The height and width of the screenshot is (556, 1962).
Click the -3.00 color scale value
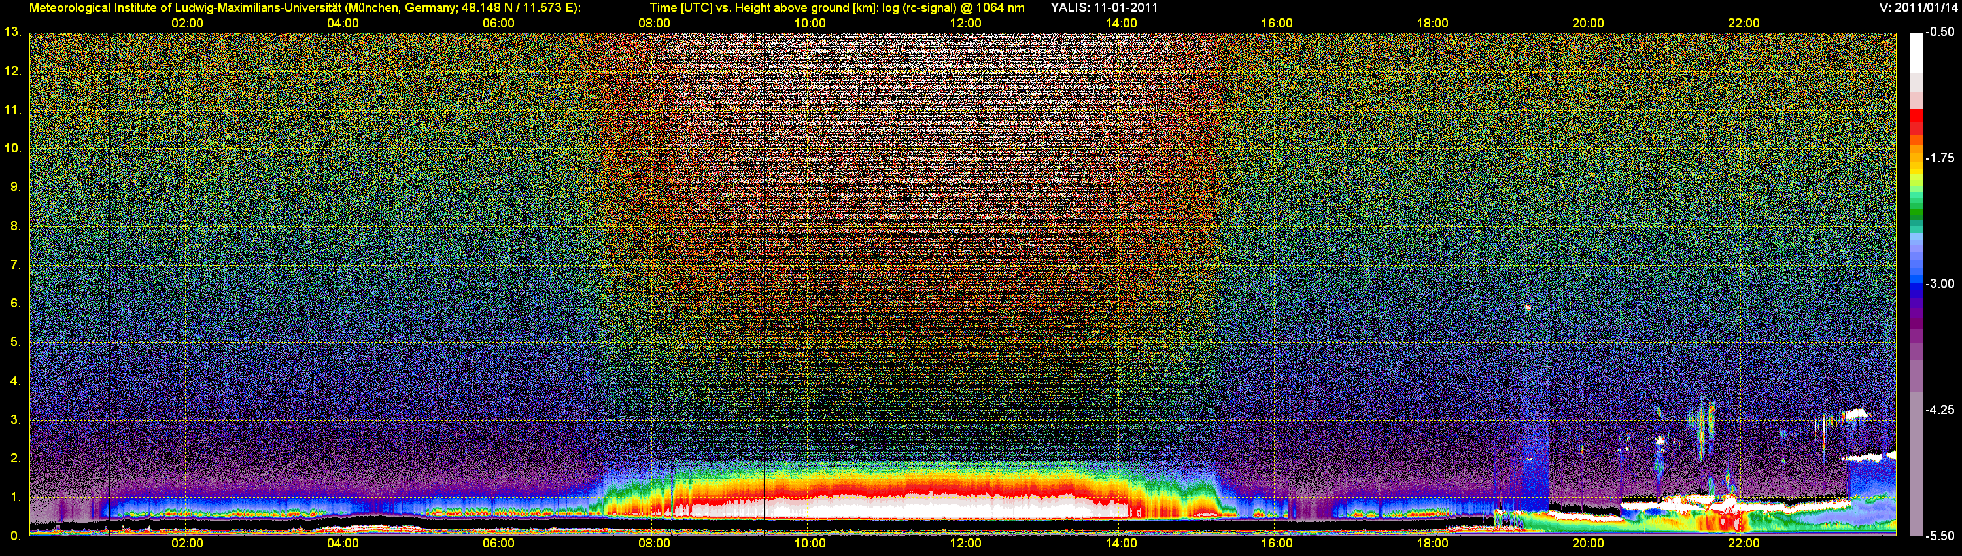point(1940,283)
